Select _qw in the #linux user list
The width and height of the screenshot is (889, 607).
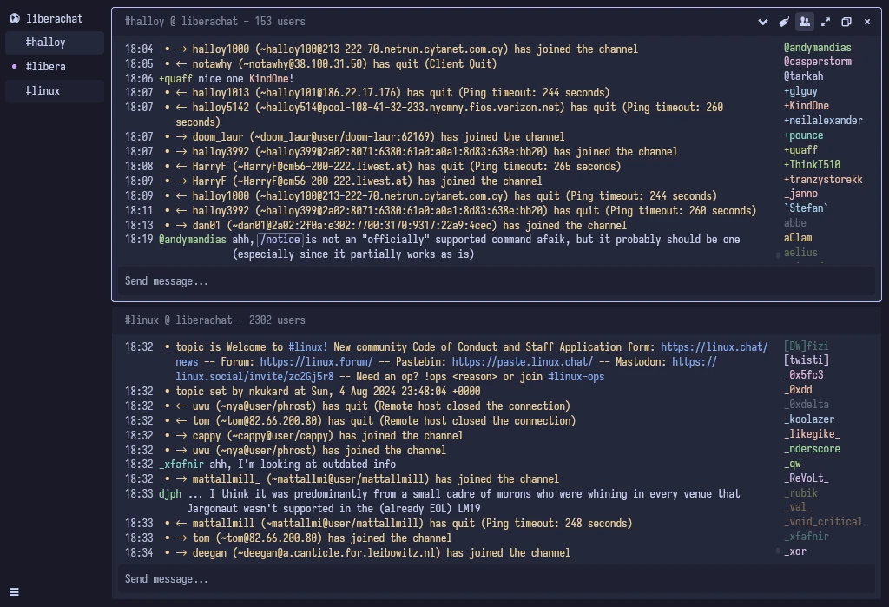pyautogui.click(x=792, y=464)
